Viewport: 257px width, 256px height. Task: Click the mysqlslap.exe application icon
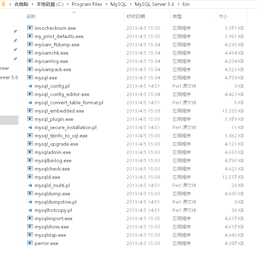click(x=30, y=235)
